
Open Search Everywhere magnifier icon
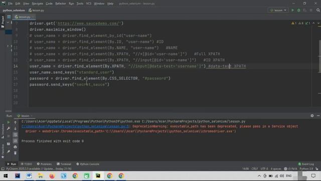click(318, 10)
